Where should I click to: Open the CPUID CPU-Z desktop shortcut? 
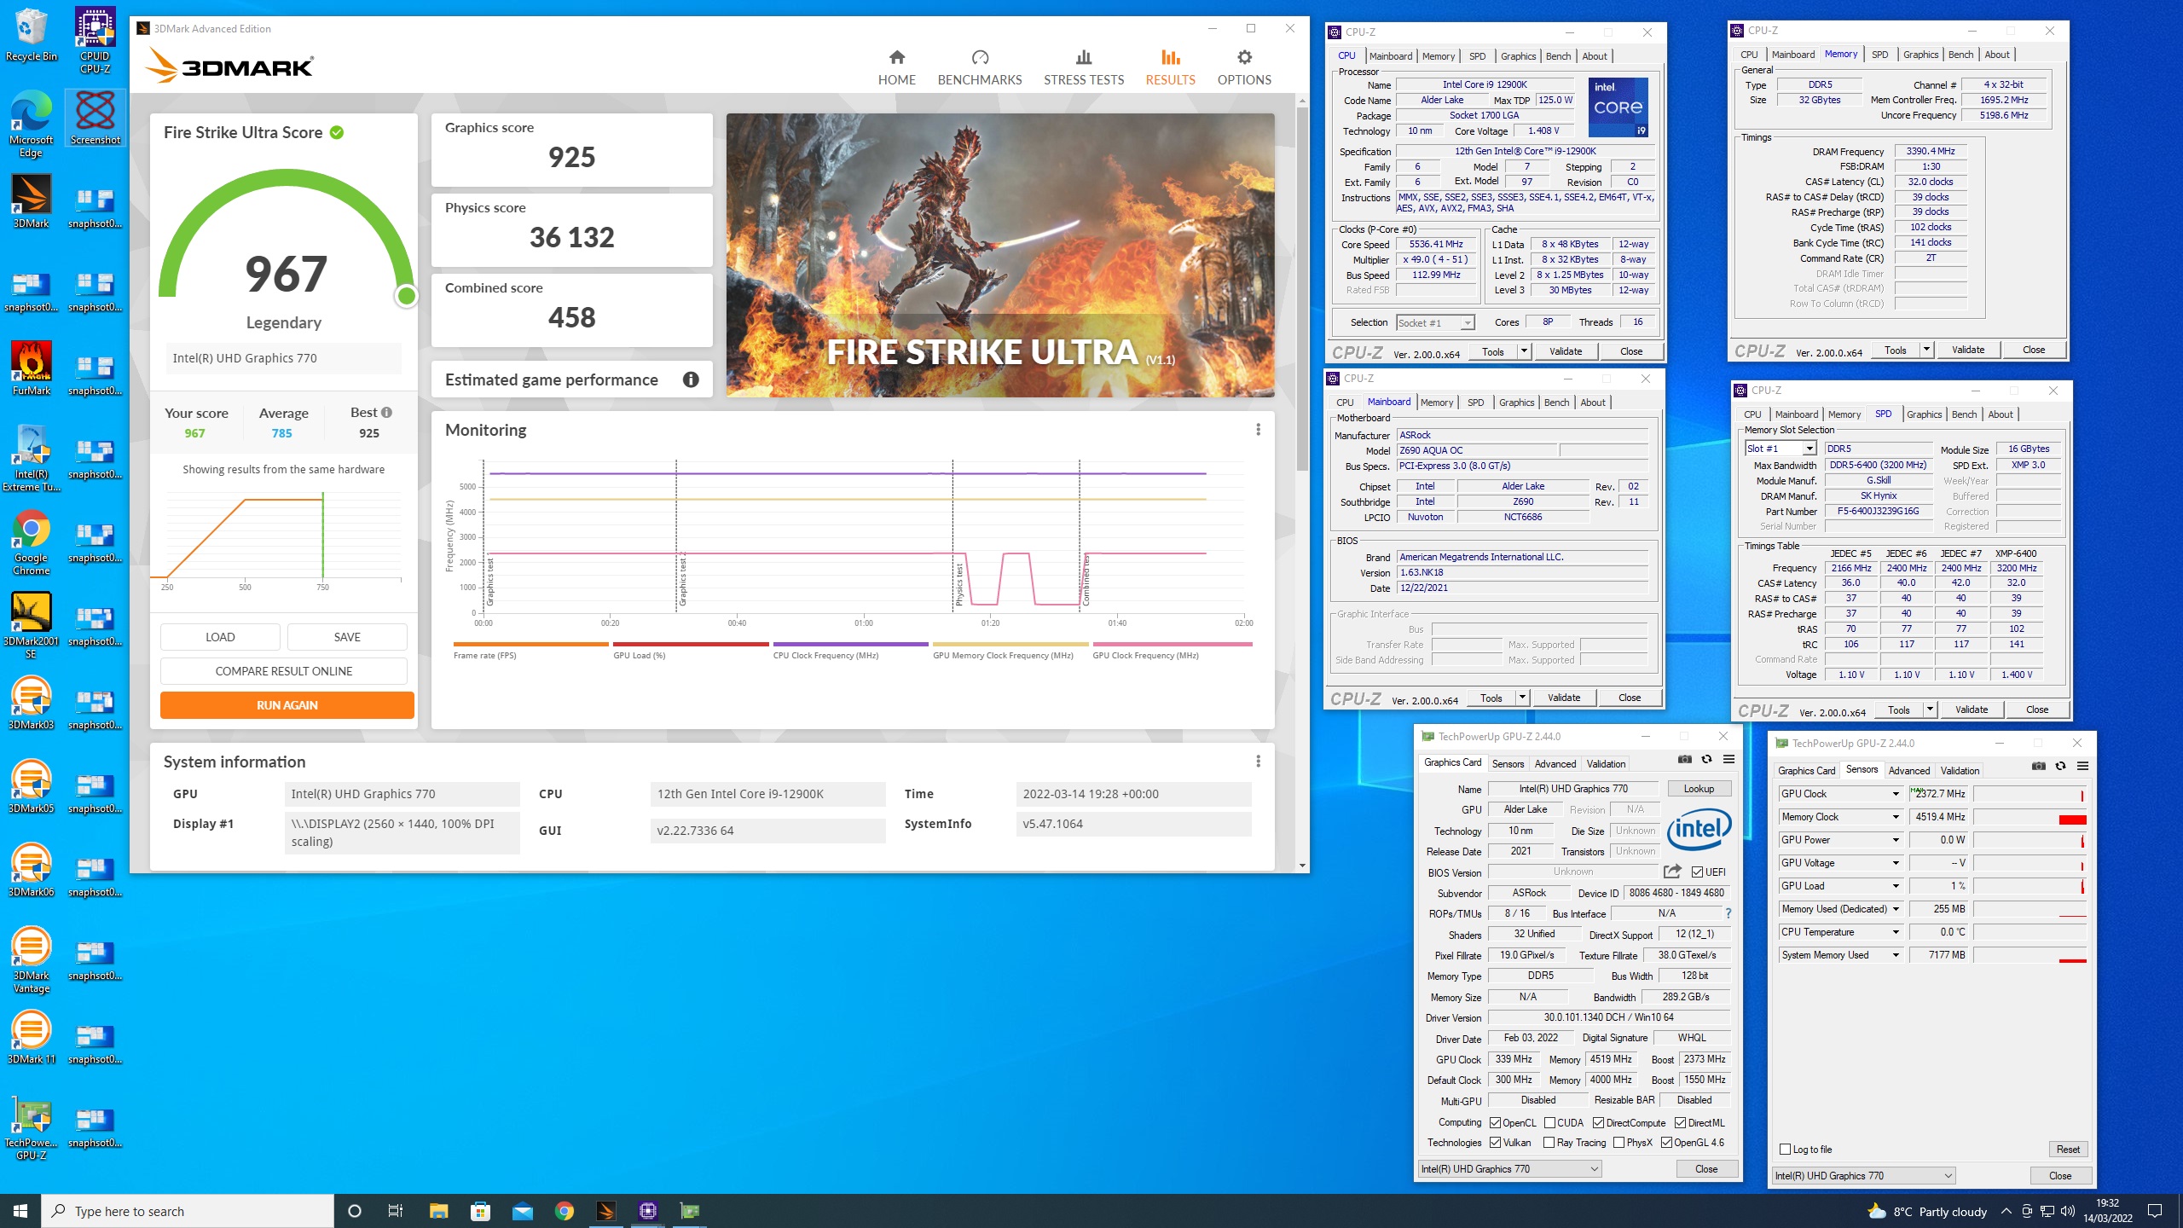[95, 41]
